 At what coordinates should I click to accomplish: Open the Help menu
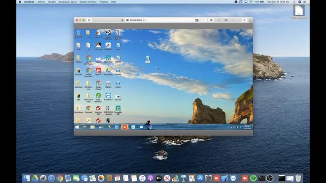114,2
